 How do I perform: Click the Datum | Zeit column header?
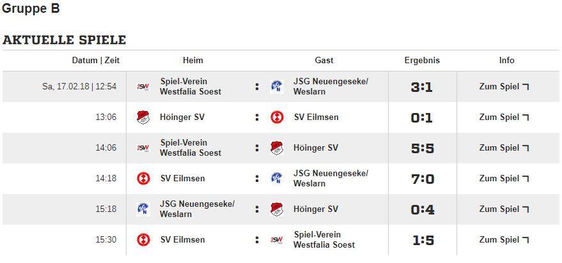96,61
